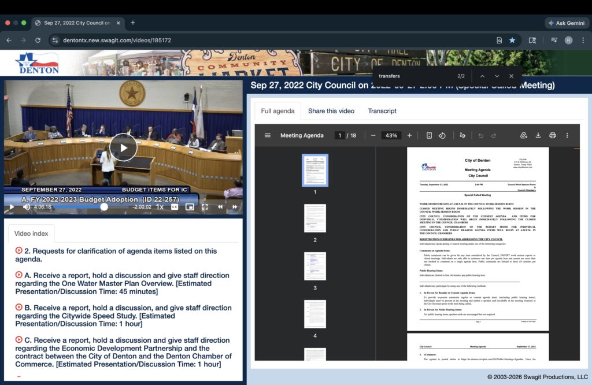This screenshot has height=385, width=592.
Task: Go to previous find result for transfers
Action: [482, 76]
